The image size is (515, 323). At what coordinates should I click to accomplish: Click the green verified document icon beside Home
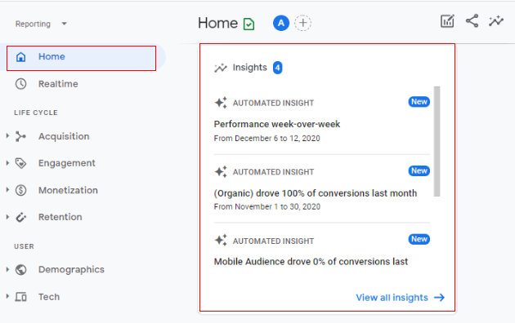click(249, 24)
